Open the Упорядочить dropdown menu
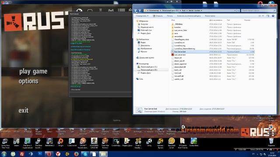 tap(142, 16)
